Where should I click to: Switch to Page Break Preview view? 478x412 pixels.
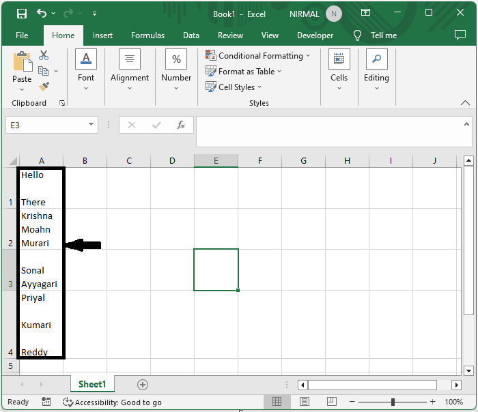pyautogui.click(x=331, y=402)
